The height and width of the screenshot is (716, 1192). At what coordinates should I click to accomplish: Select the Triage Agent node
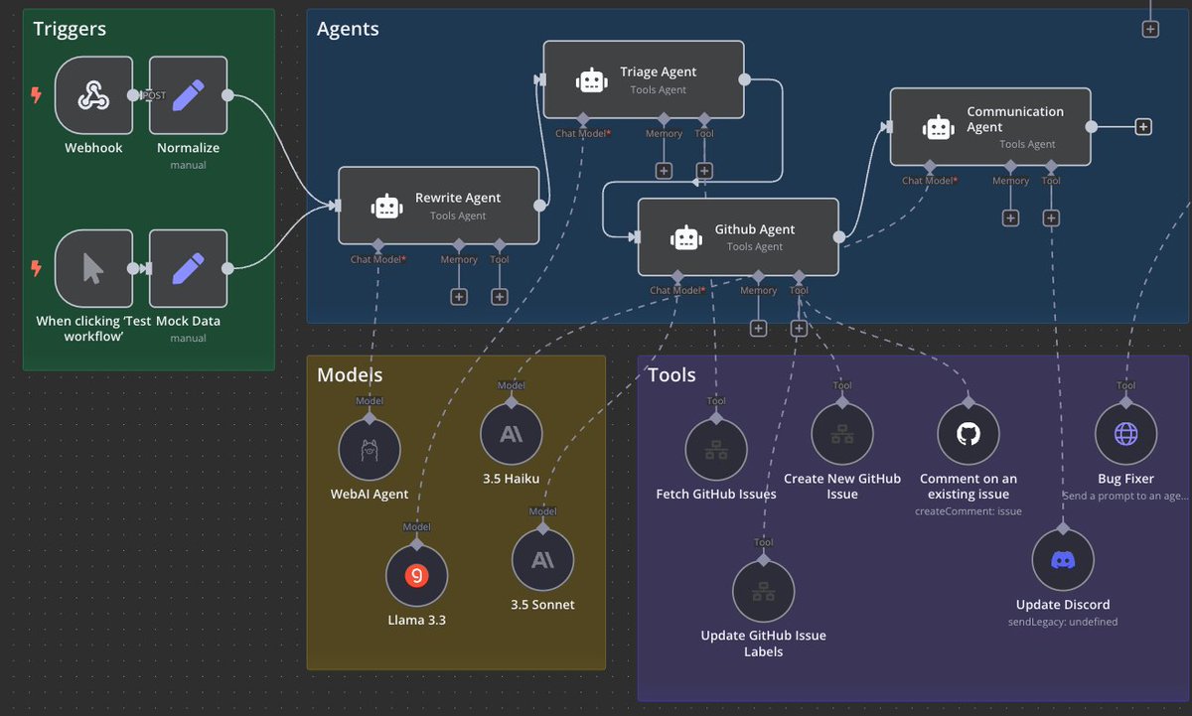(644, 79)
